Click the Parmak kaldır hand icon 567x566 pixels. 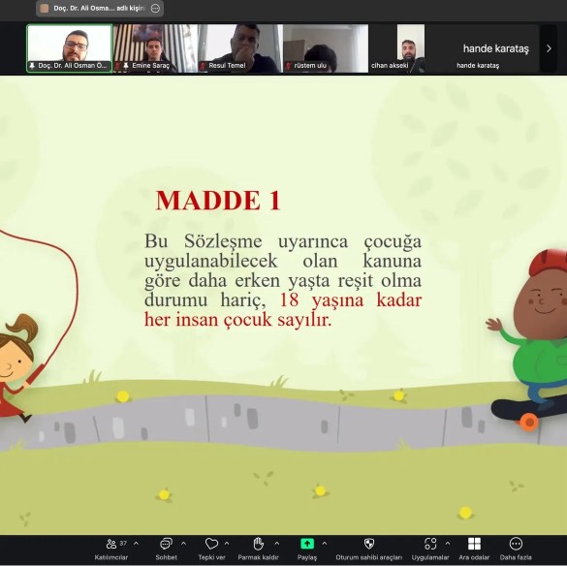[x=258, y=544]
